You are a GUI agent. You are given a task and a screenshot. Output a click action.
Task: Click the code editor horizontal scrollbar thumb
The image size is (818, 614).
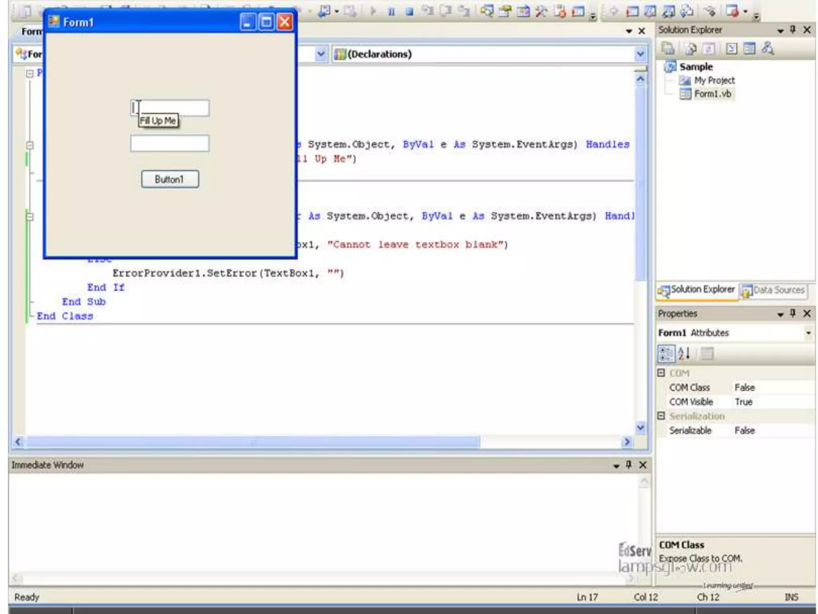click(253, 442)
